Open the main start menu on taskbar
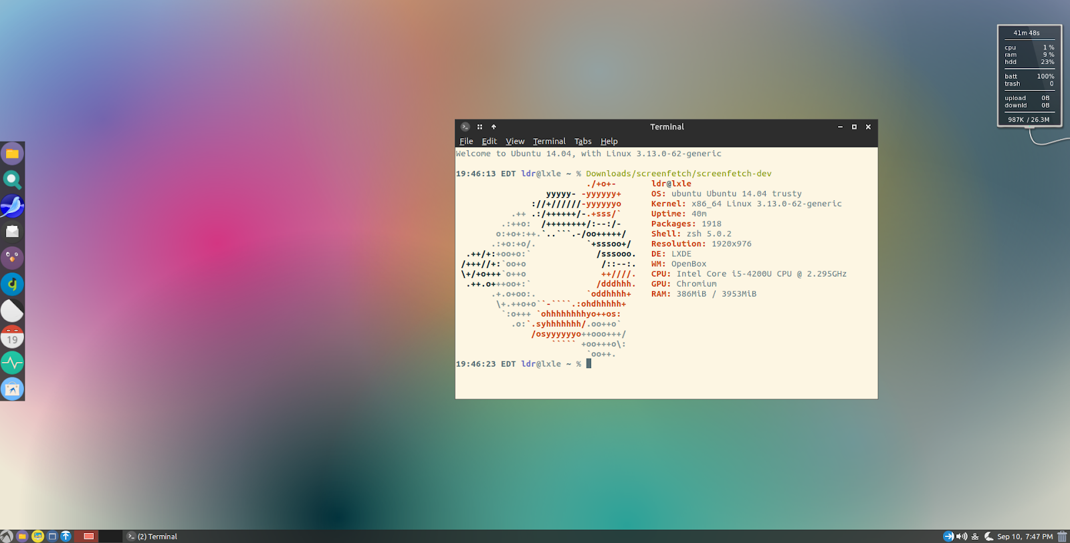 point(7,536)
